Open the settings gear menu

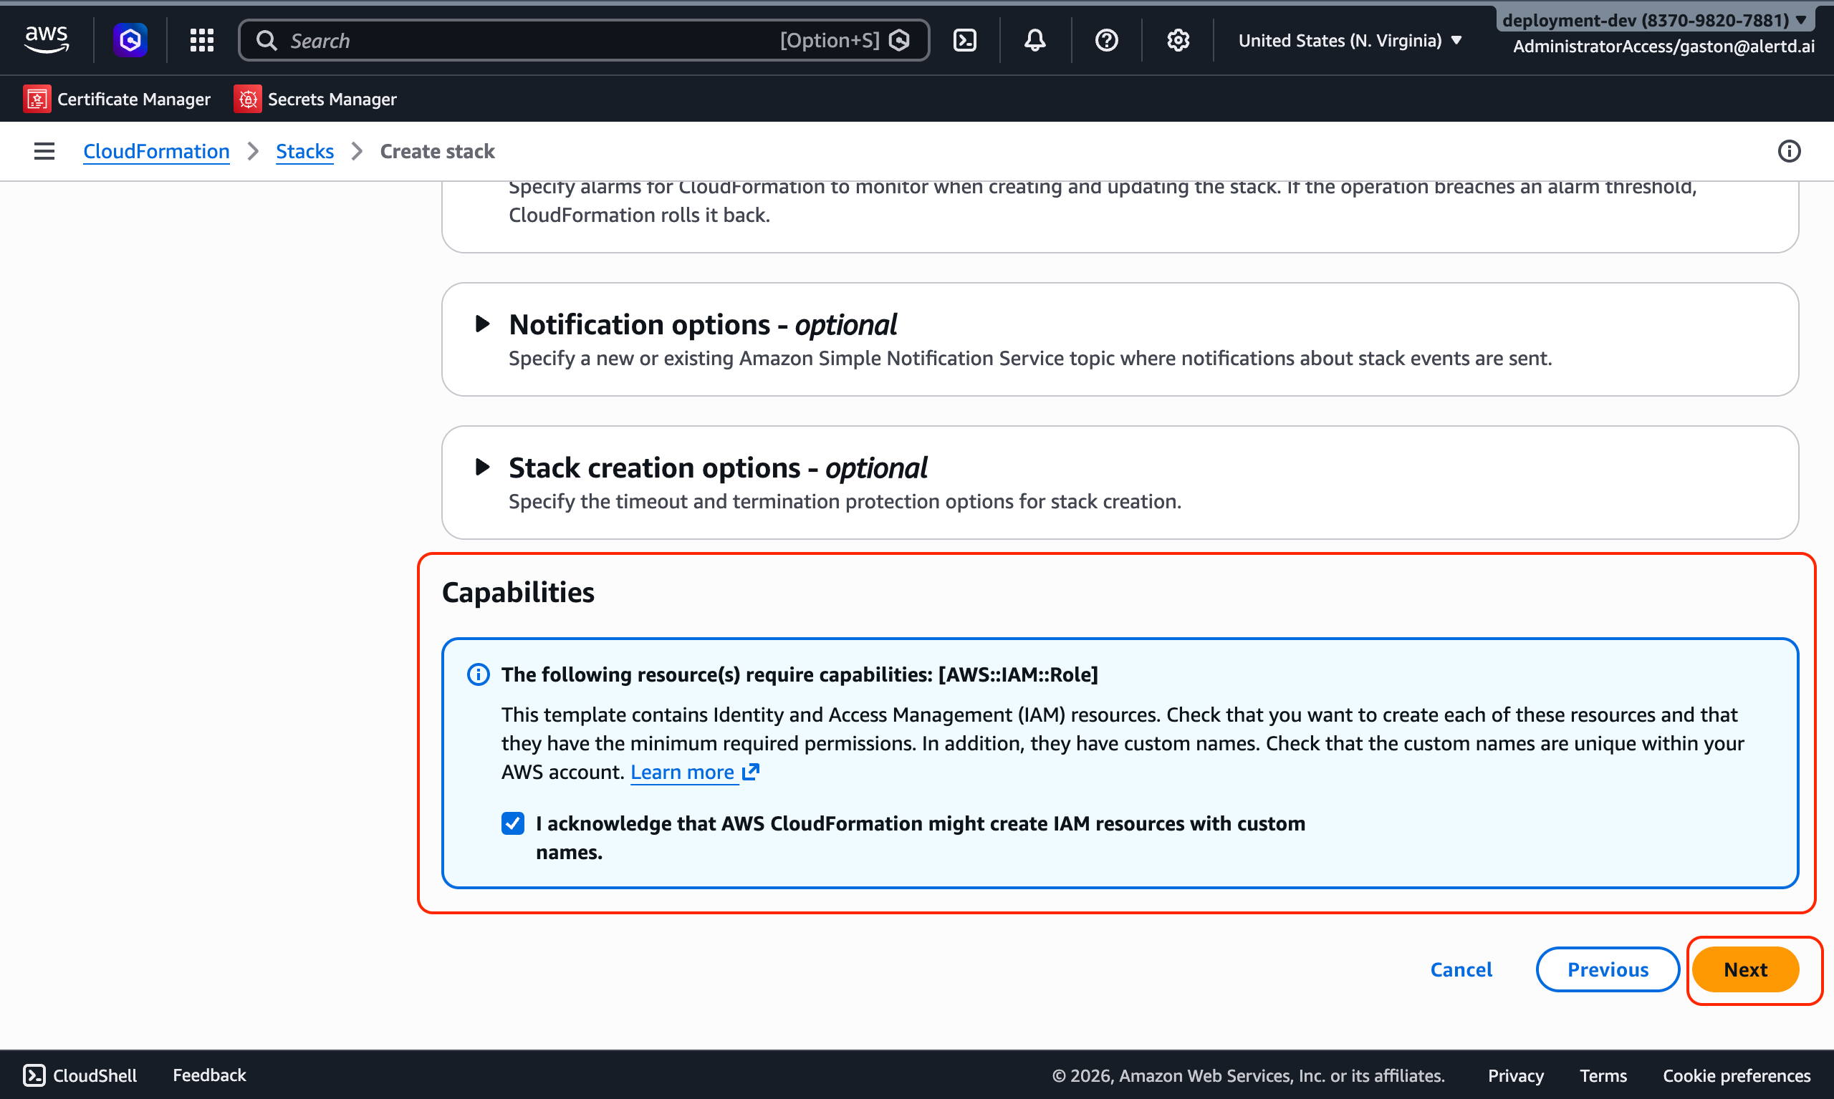(x=1178, y=40)
